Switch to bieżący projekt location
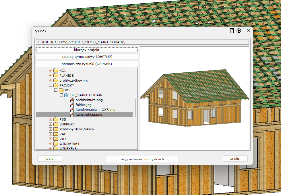The image size is (281, 195). 87,50
